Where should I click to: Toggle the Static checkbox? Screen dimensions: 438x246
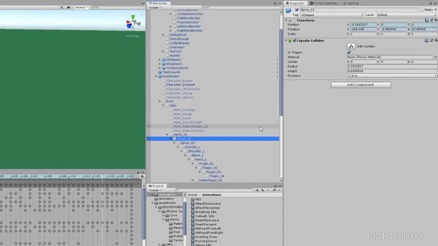pyautogui.click(x=422, y=10)
